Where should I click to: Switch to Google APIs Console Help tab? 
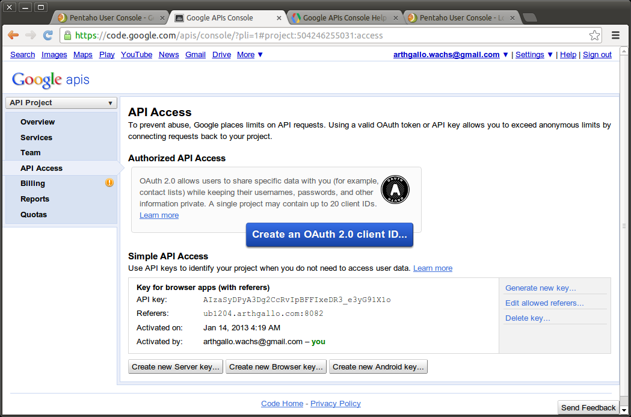click(x=345, y=18)
